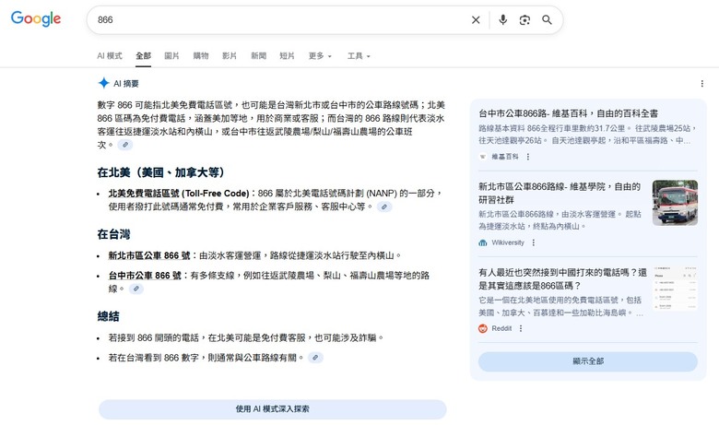Click the 維基百科 favicon

pyautogui.click(x=483, y=157)
